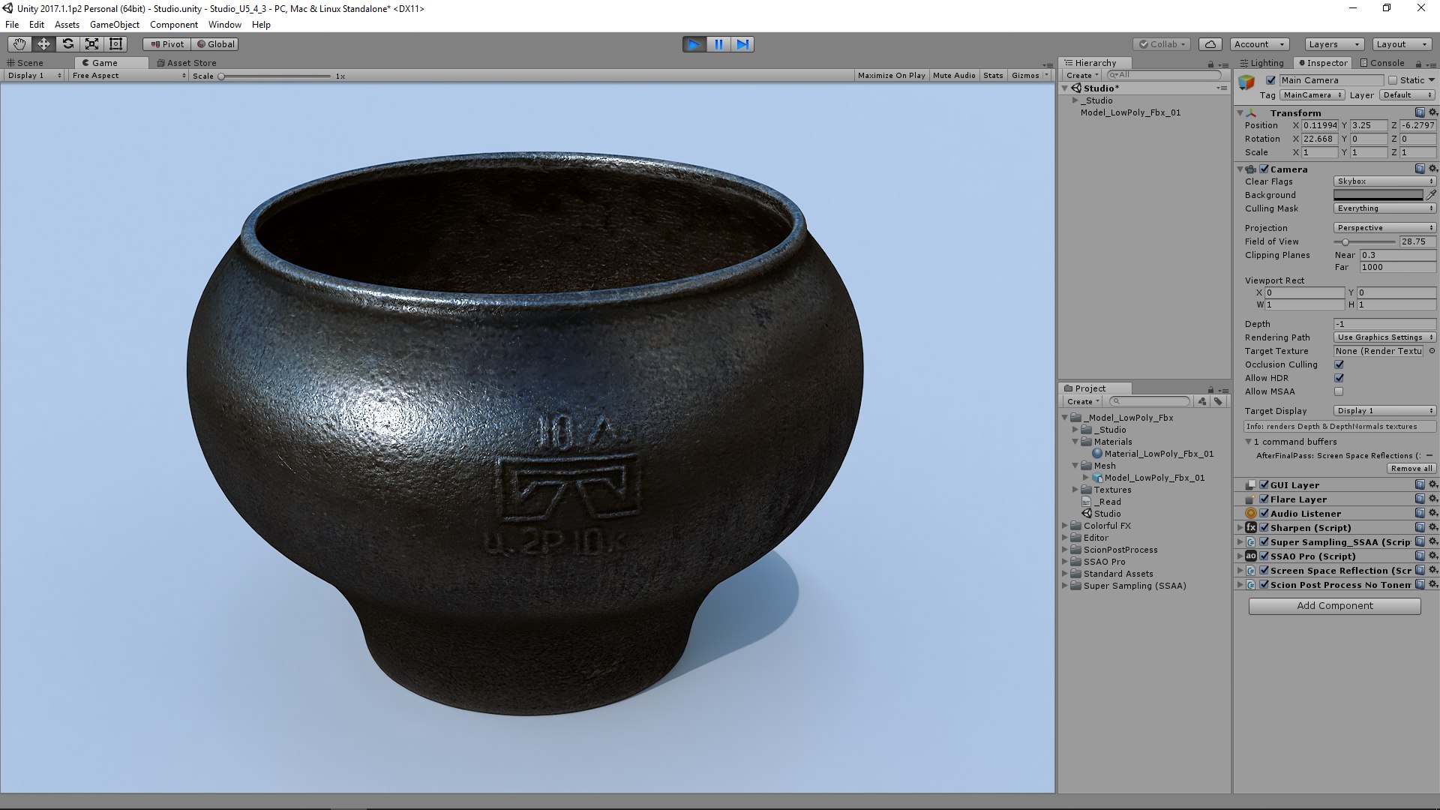
Task: Disable the SSAO Pro script checkbox
Action: click(1264, 556)
